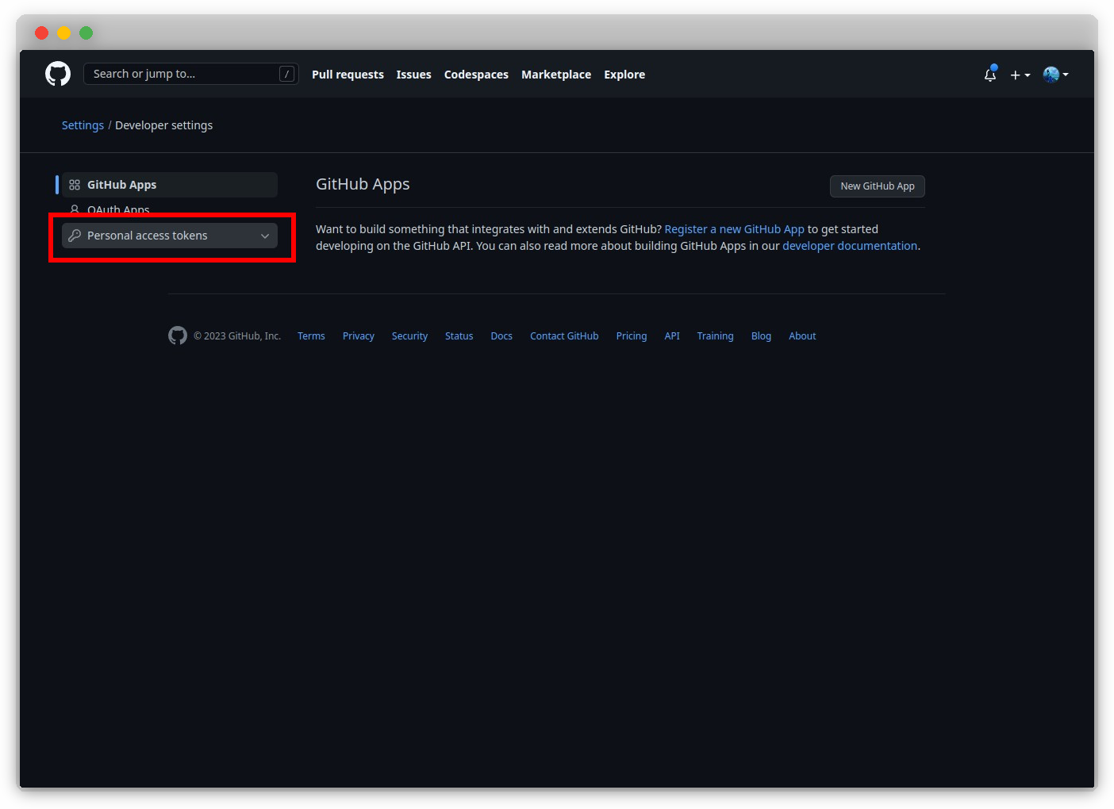
Task: Open the API footer link
Action: [672, 336]
